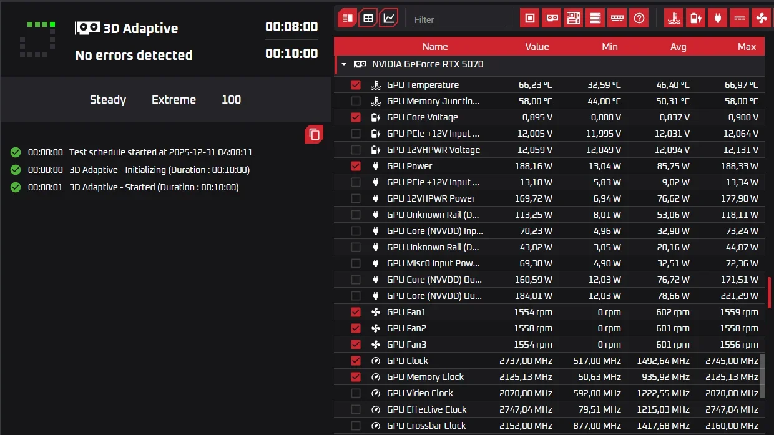Click the 3D Adaptive test title
The height and width of the screenshot is (435, 774).
click(x=140, y=29)
